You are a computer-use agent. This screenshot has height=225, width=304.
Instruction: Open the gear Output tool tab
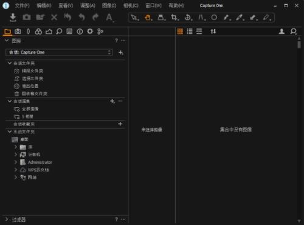tap(90, 32)
